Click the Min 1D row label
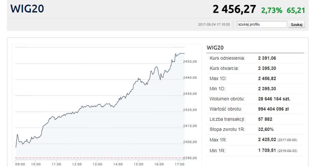323x167 pixels. 218,89
